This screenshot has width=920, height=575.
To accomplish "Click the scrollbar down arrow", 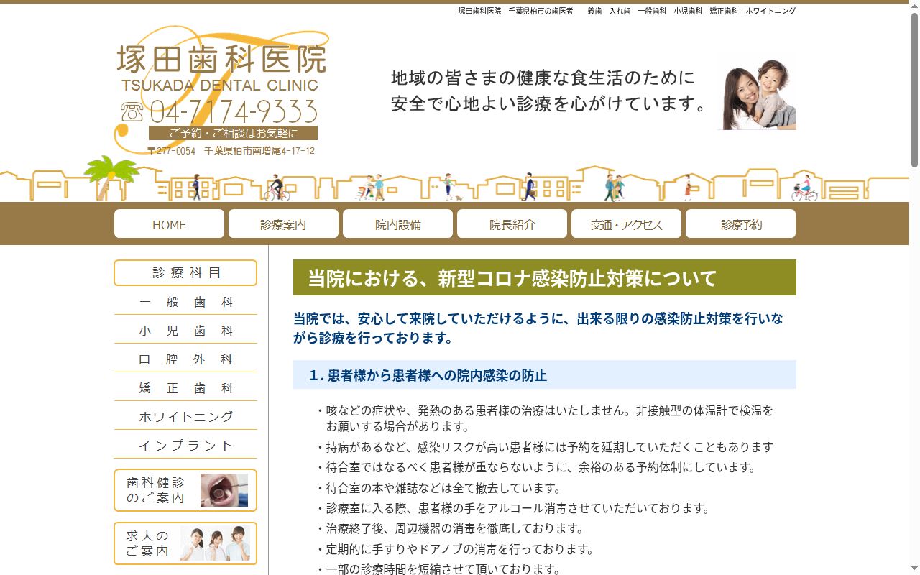I will coord(914,569).
